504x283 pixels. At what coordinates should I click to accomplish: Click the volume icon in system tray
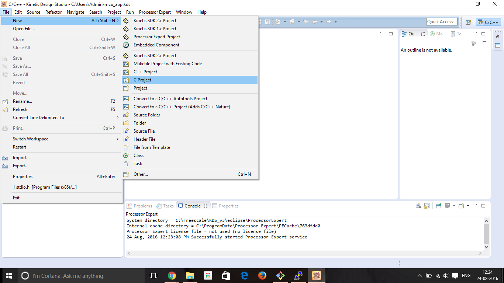pos(446,276)
